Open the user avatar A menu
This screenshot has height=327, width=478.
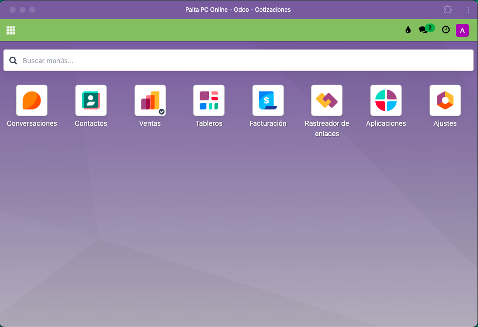[462, 30]
